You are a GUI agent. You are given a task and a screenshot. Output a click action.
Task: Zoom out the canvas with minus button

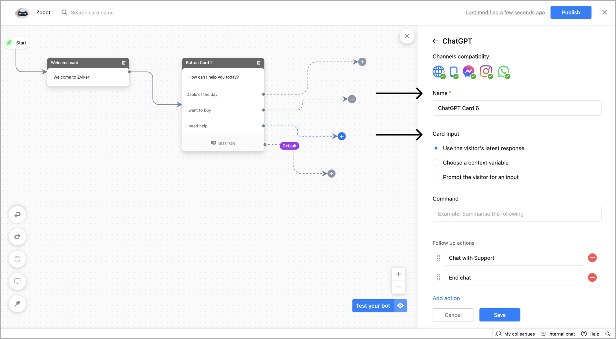[399, 287]
